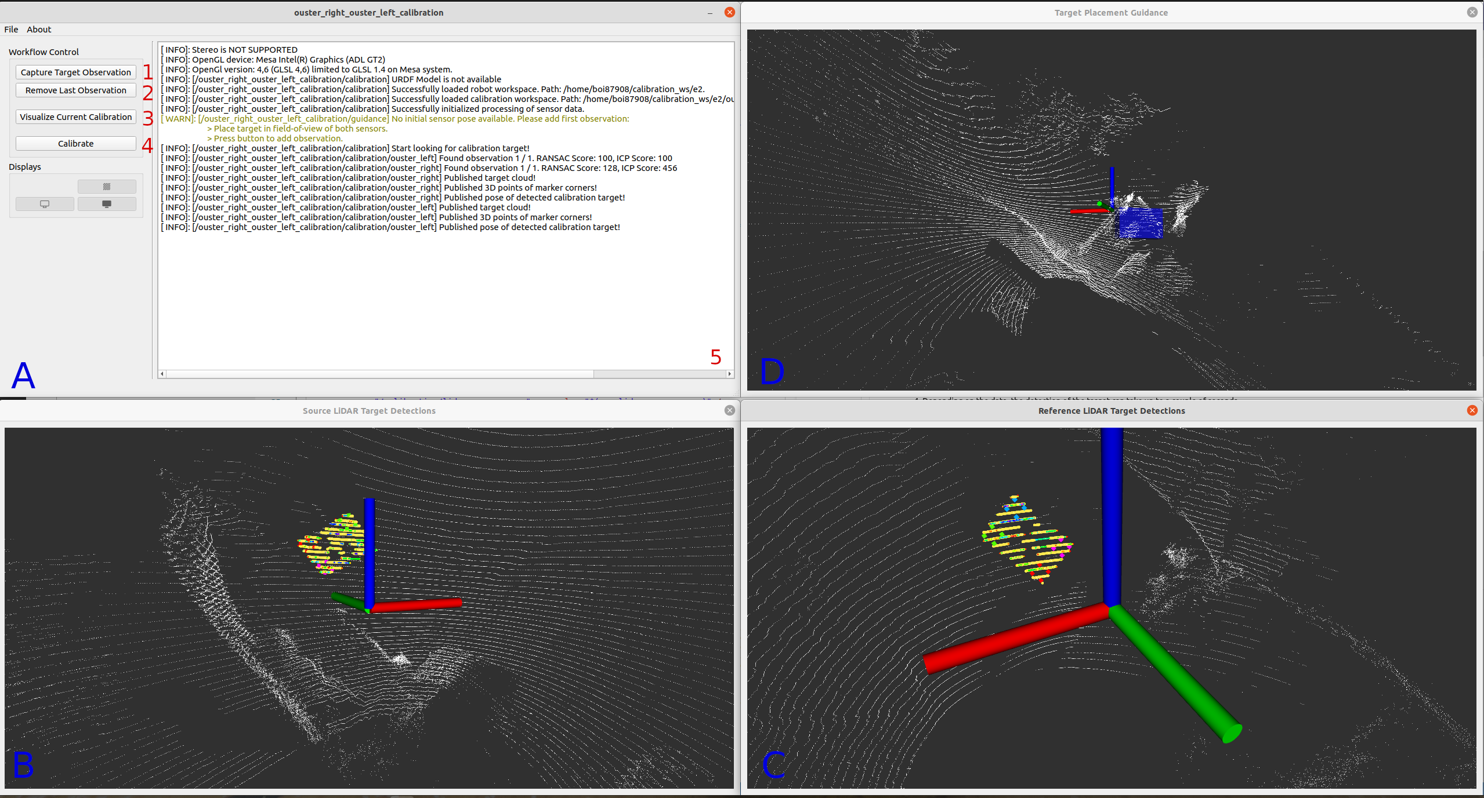Minimize the ouster_right_ouster_left_calibration window

(x=710, y=13)
